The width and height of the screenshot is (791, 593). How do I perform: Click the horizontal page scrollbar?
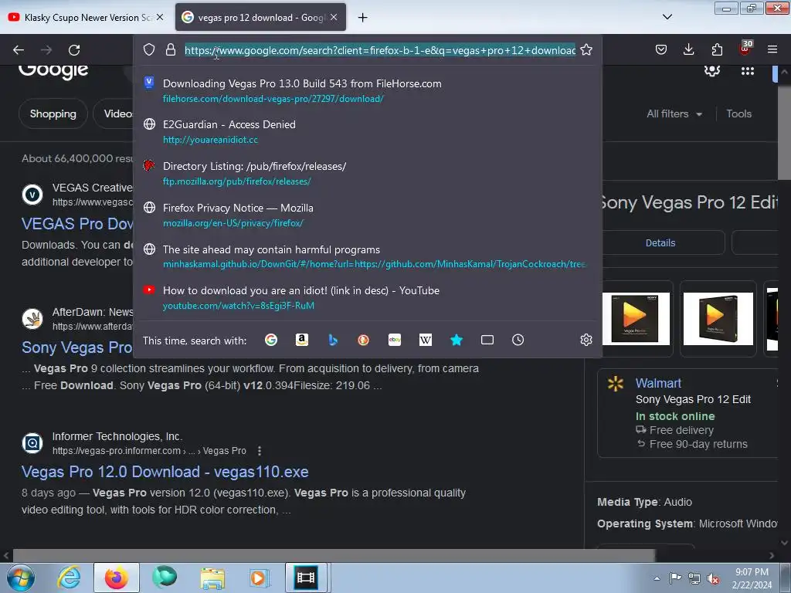click(x=334, y=555)
